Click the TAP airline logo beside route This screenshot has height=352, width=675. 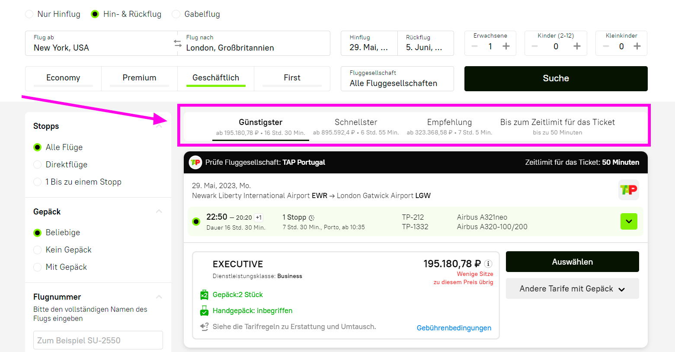(x=628, y=190)
